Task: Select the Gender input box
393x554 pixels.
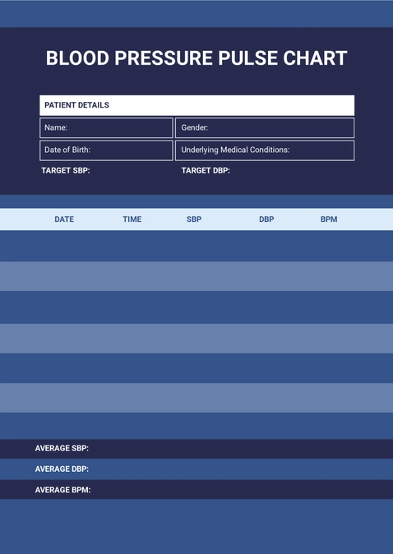Action: [x=265, y=128]
